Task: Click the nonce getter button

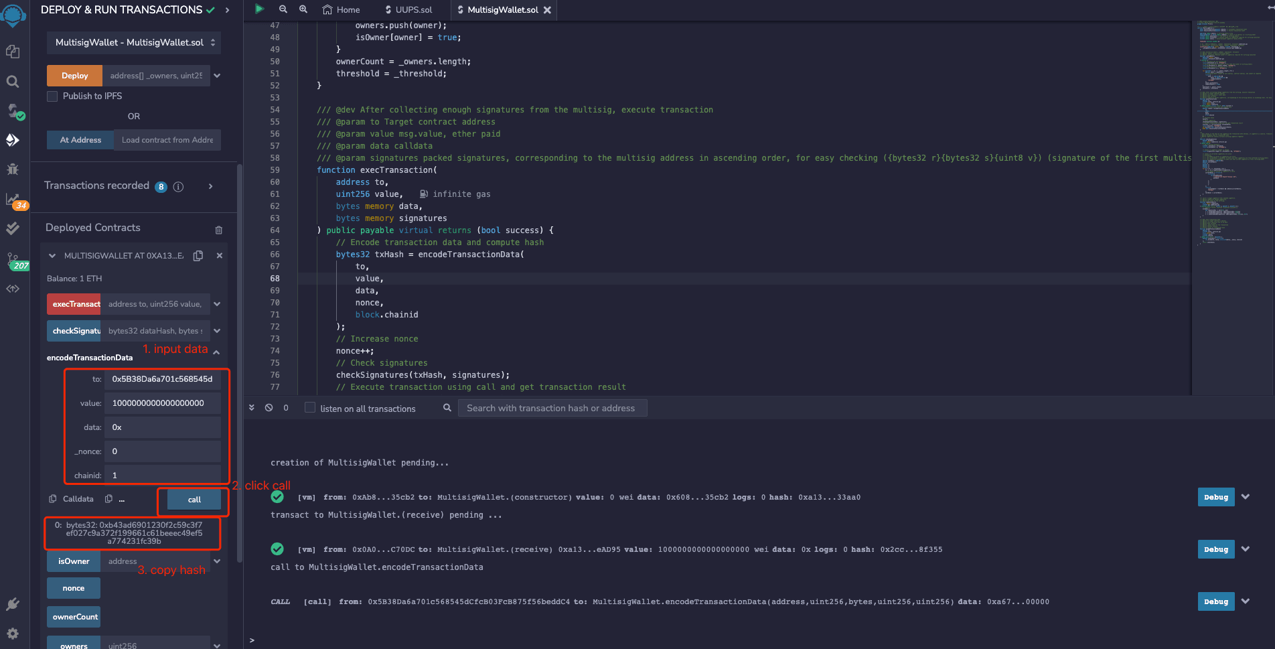Action: [74, 588]
